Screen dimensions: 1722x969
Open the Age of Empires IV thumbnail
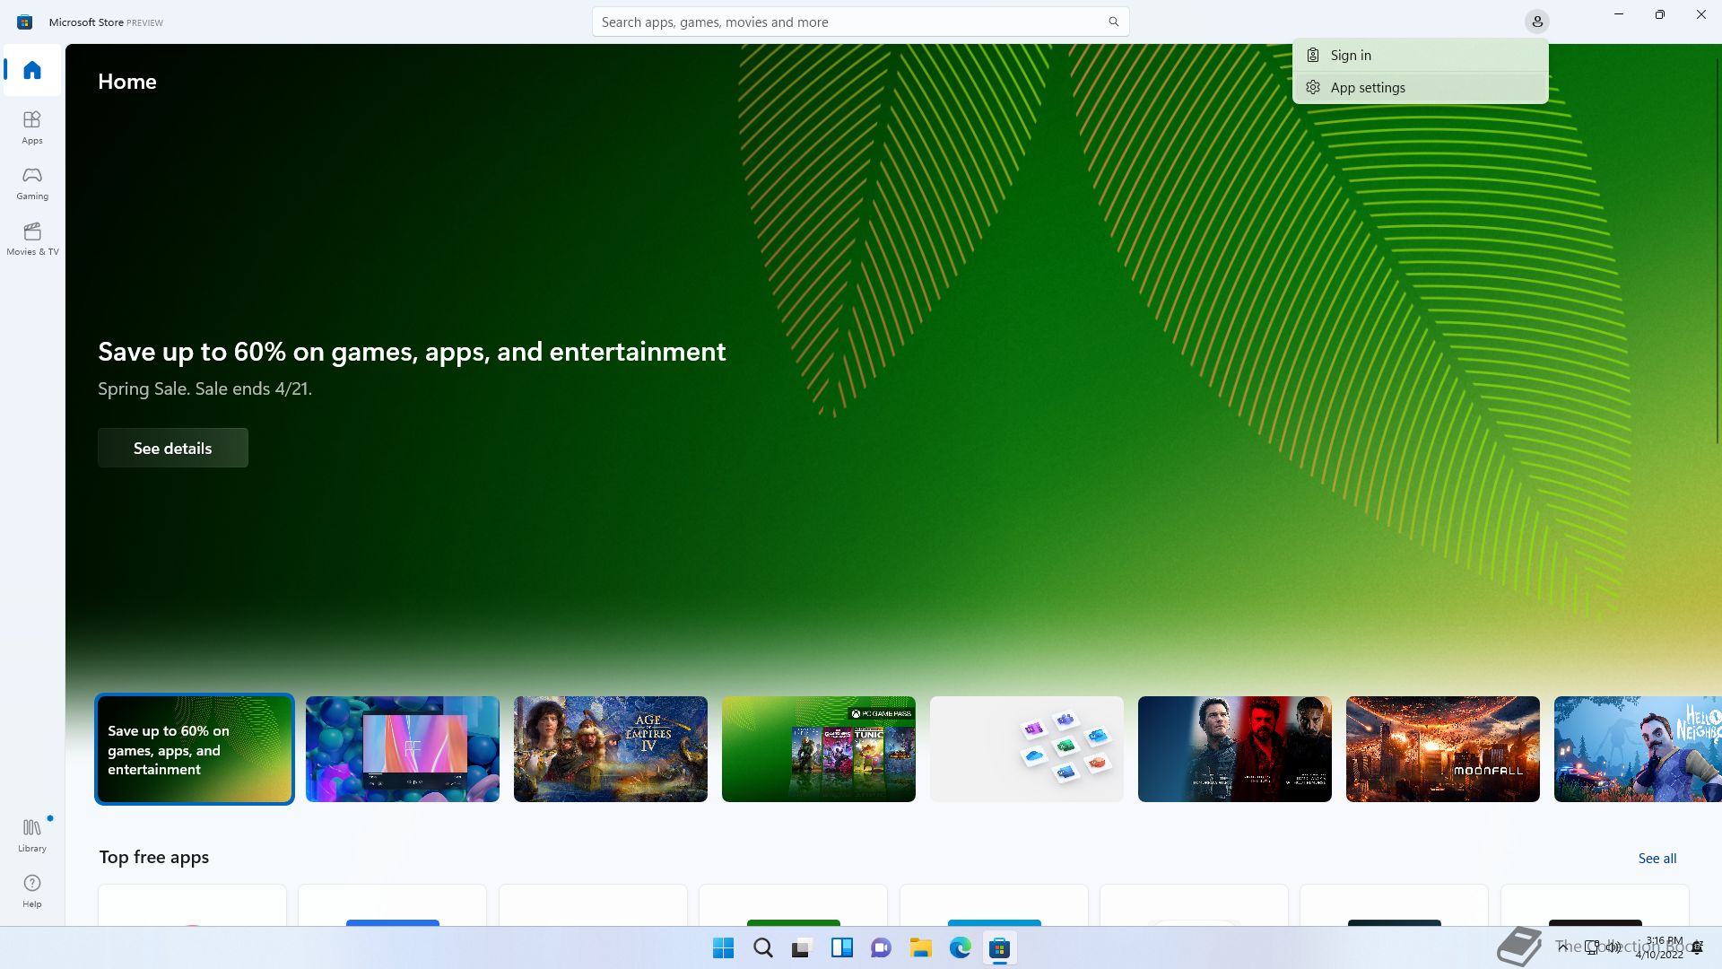click(611, 749)
